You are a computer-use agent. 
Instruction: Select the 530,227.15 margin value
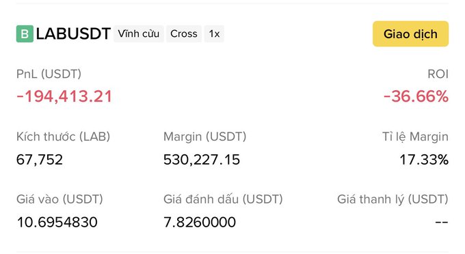[x=201, y=160]
